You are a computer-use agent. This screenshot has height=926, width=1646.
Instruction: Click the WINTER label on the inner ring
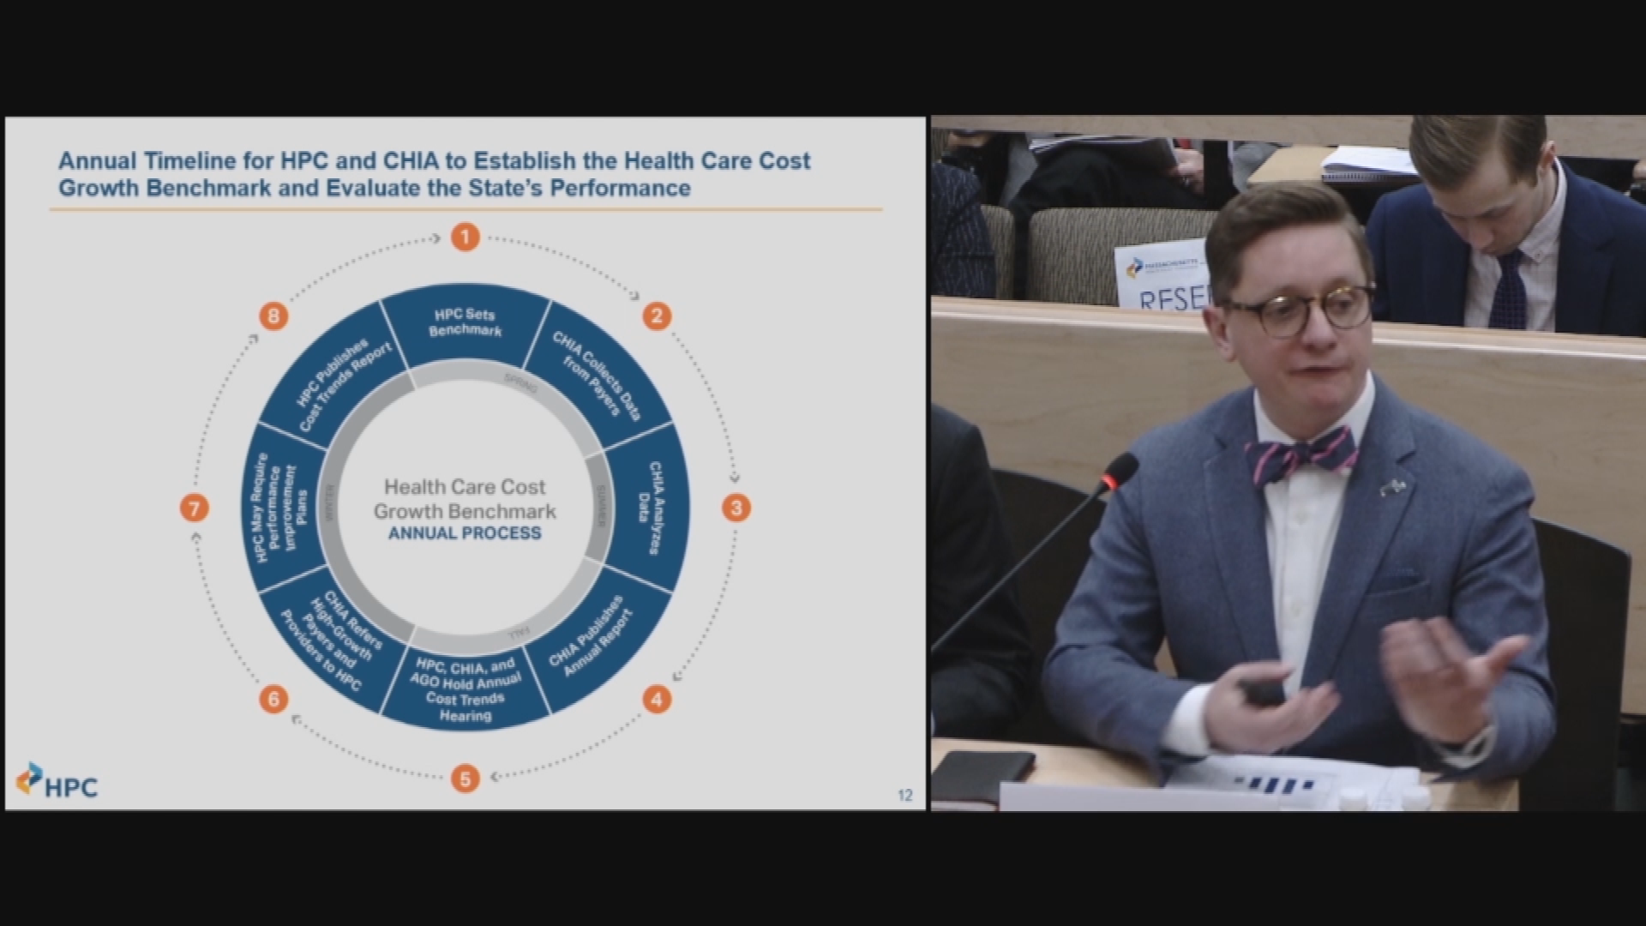[x=329, y=504]
